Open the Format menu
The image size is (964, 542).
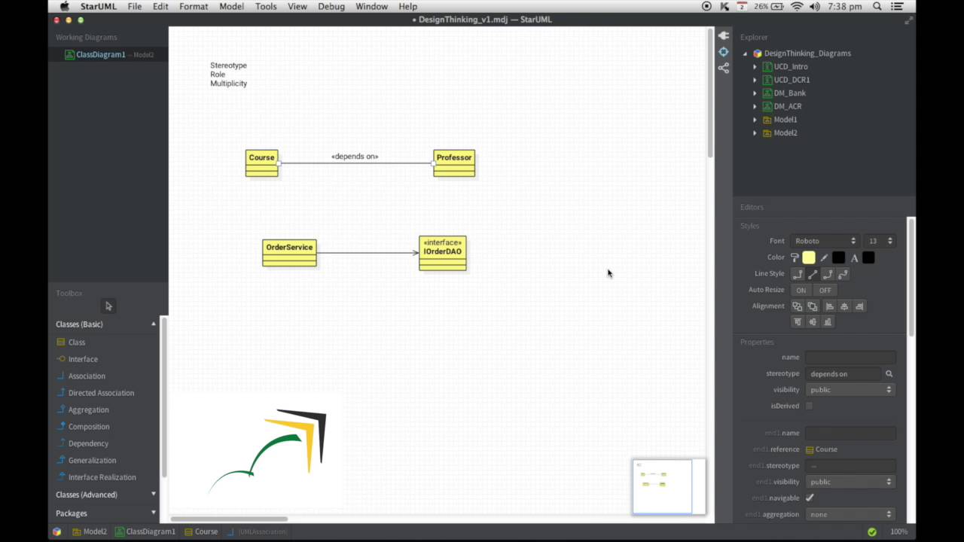pos(194,6)
